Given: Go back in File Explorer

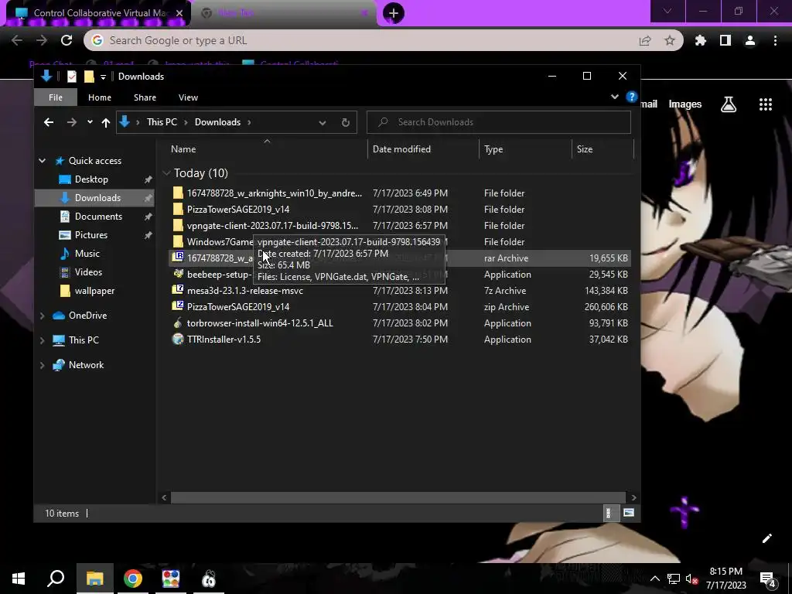Looking at the screenshot, I should point(49,122).
